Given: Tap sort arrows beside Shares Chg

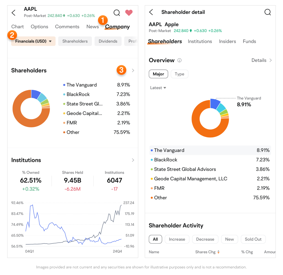Looking at the screenshot, I should (218, 252).
